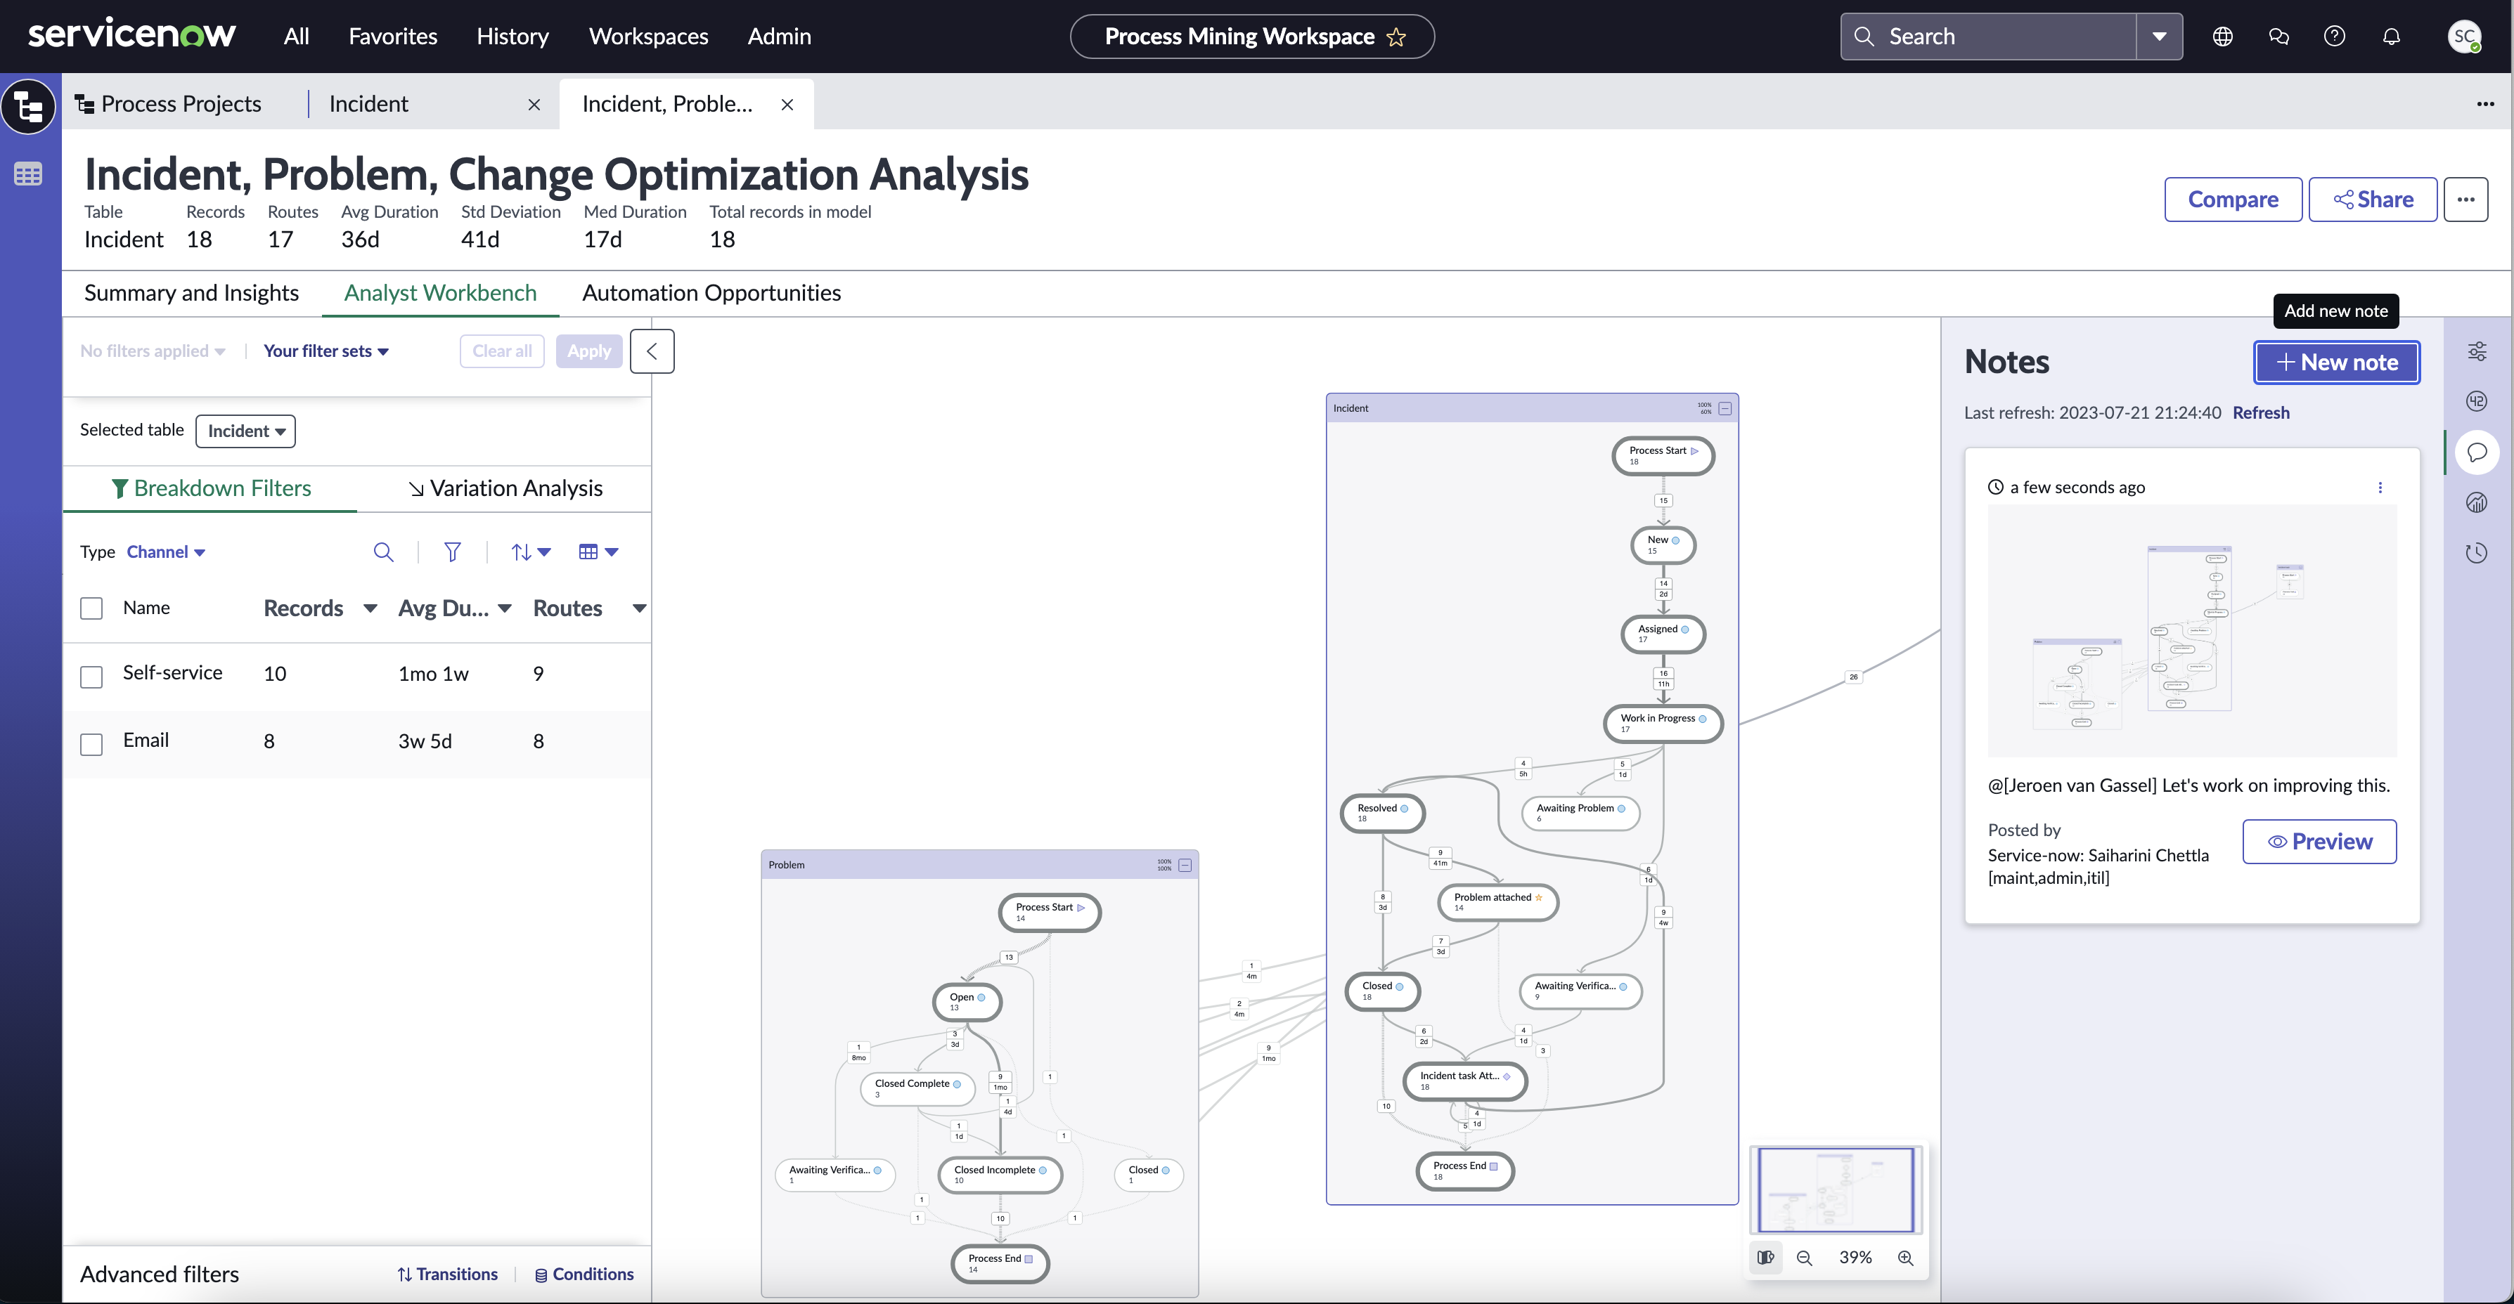Click the New note button
2514x1304 pixels.
2336,362
